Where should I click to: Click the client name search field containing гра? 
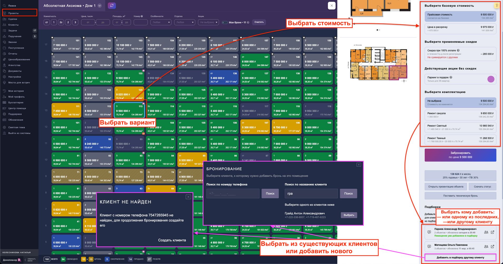[311, 194]
